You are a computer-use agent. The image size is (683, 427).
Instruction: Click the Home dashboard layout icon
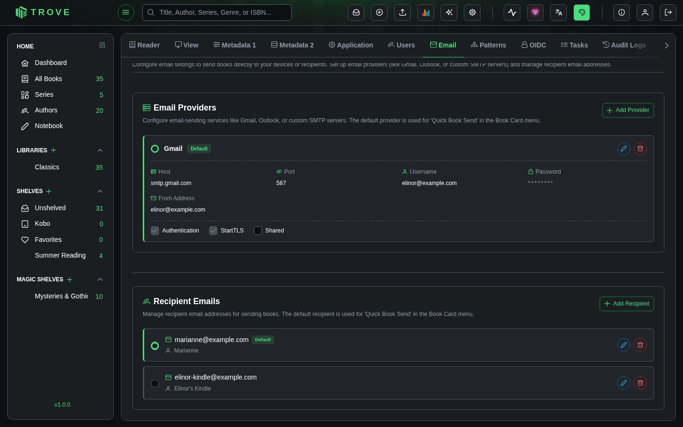click(102, 45)
